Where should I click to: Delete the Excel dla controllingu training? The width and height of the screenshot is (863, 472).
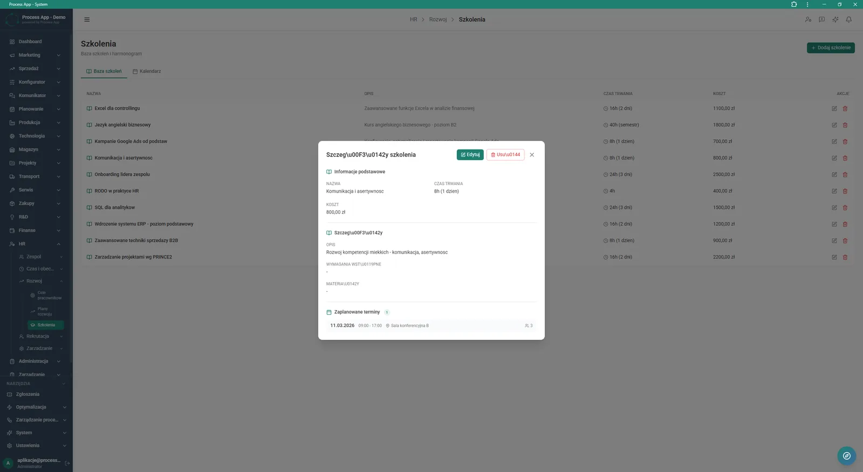[845, 108]
